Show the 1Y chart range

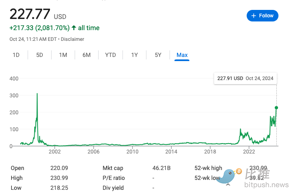point(134,55)
